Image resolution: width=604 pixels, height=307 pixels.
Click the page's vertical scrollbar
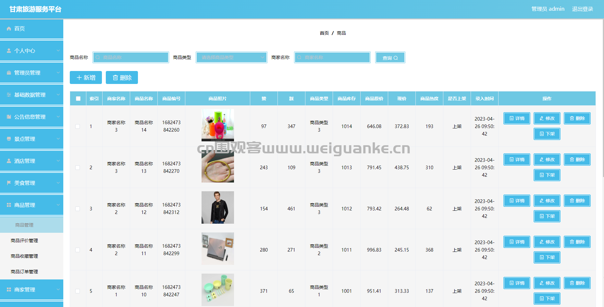(603, 97)
